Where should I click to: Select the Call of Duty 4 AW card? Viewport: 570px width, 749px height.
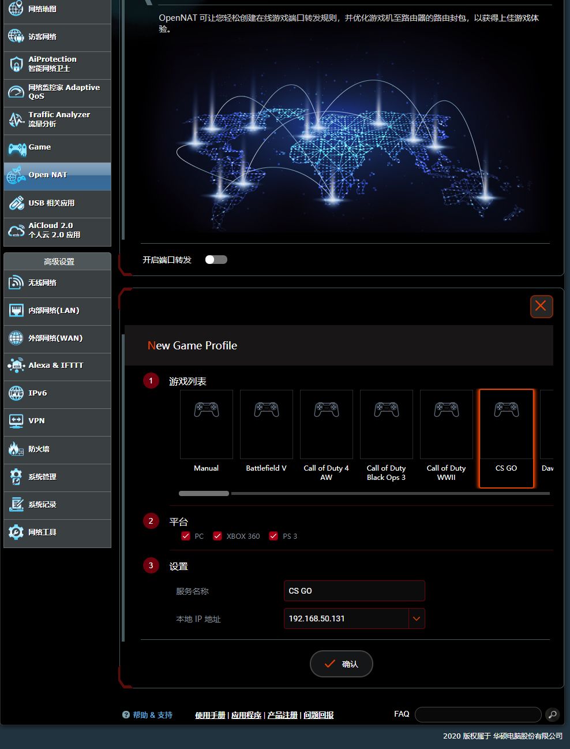click(327, 436)
